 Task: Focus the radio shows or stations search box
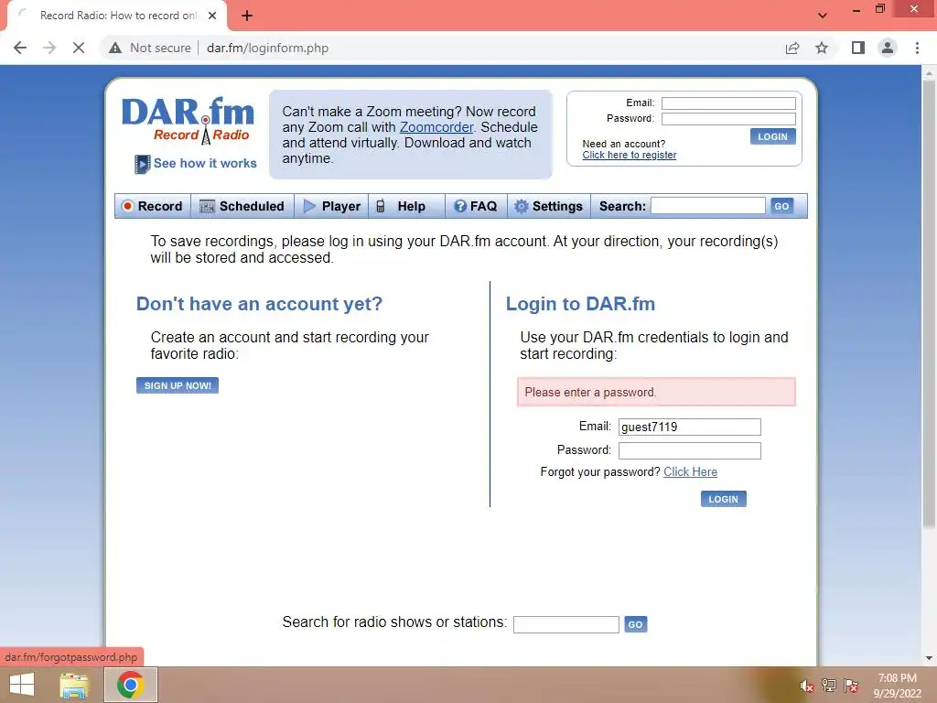(x=565, y=624)
